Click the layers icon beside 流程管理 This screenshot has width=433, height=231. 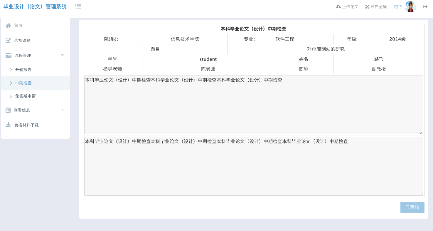pyautogui.click(x=8, y=55)
